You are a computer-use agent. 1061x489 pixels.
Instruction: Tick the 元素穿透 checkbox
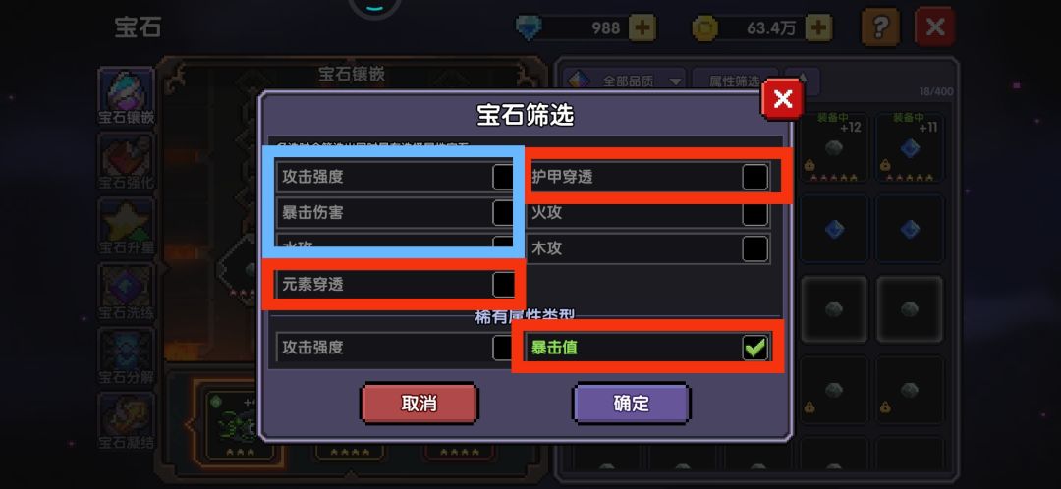coord(503,285)
